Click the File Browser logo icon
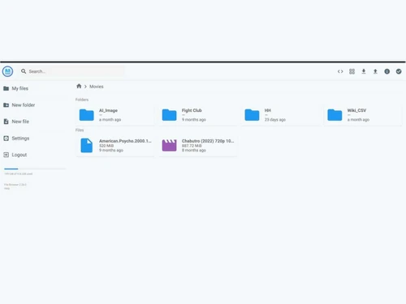The height and width of the screenshot is (304, 406). click(x=7, y=71)
